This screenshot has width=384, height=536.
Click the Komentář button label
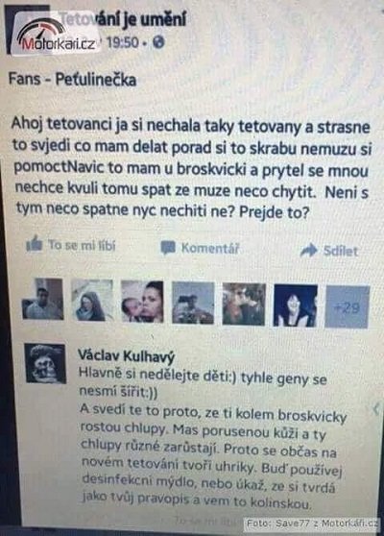click(210, 248)
